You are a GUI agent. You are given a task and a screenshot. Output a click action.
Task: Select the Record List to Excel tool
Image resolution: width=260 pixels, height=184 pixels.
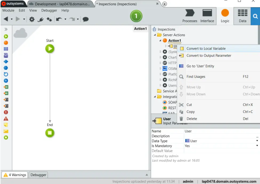(6, 87)
